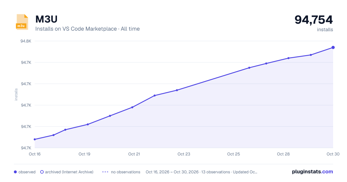Click the Oct 19 x-axis label
The image size is (347, 182).
84,154
